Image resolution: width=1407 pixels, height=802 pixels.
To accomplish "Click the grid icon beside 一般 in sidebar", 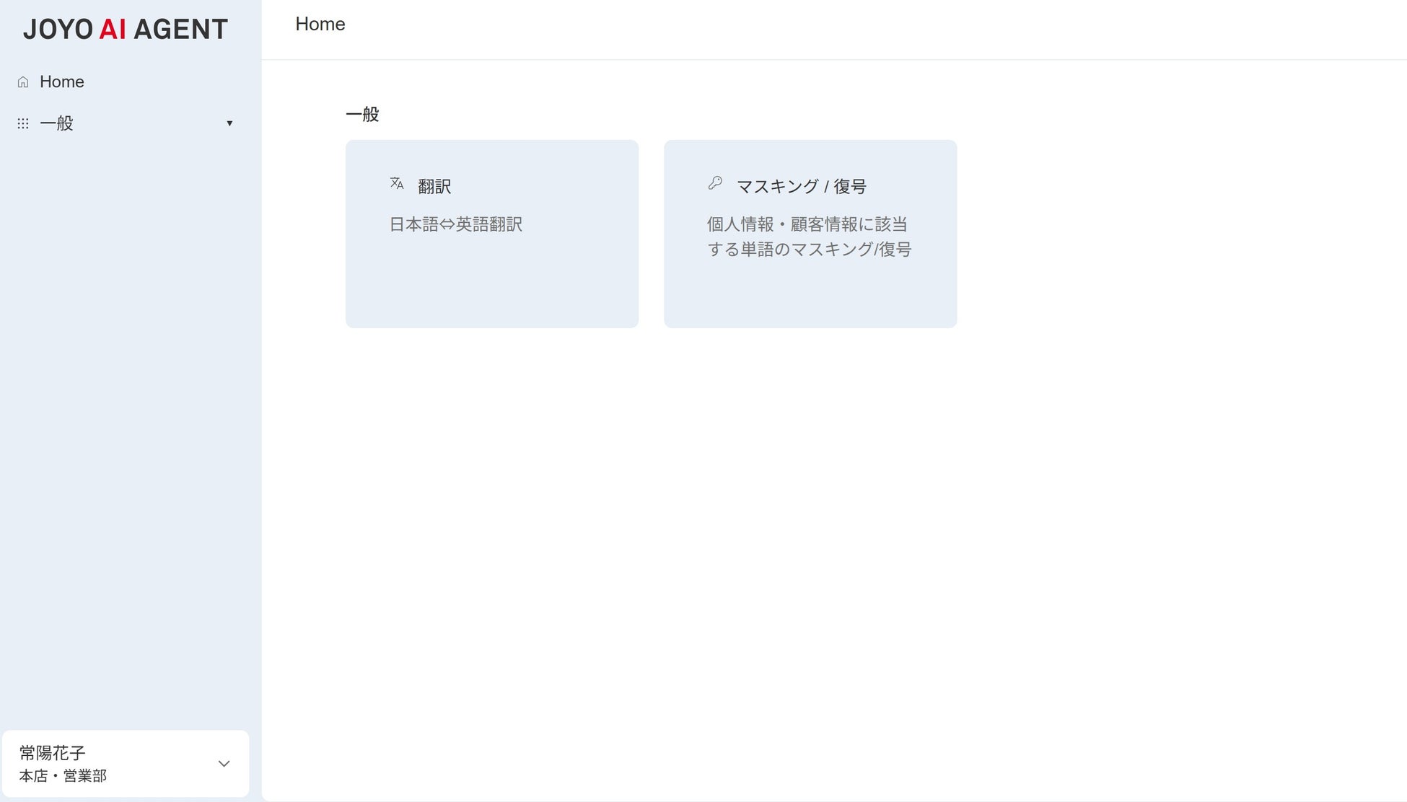I will tap(23, 123).
